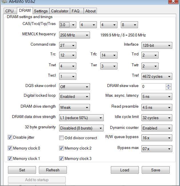Open the CAS latency dropdown showing 3.0
Viewport: 180px width, 186px height.
click(x=68, y=25)
